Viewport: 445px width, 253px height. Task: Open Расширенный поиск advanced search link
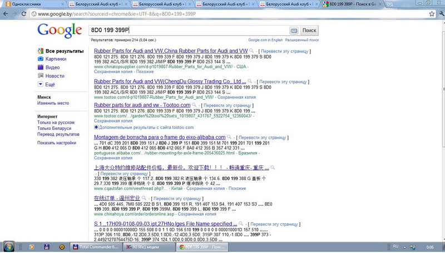pyautogui.click(x=302, y=40)
